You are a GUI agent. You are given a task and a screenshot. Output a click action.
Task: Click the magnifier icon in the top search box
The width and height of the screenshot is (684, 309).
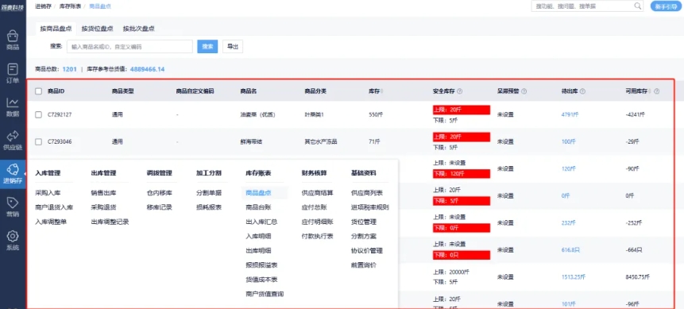[638, 6]
